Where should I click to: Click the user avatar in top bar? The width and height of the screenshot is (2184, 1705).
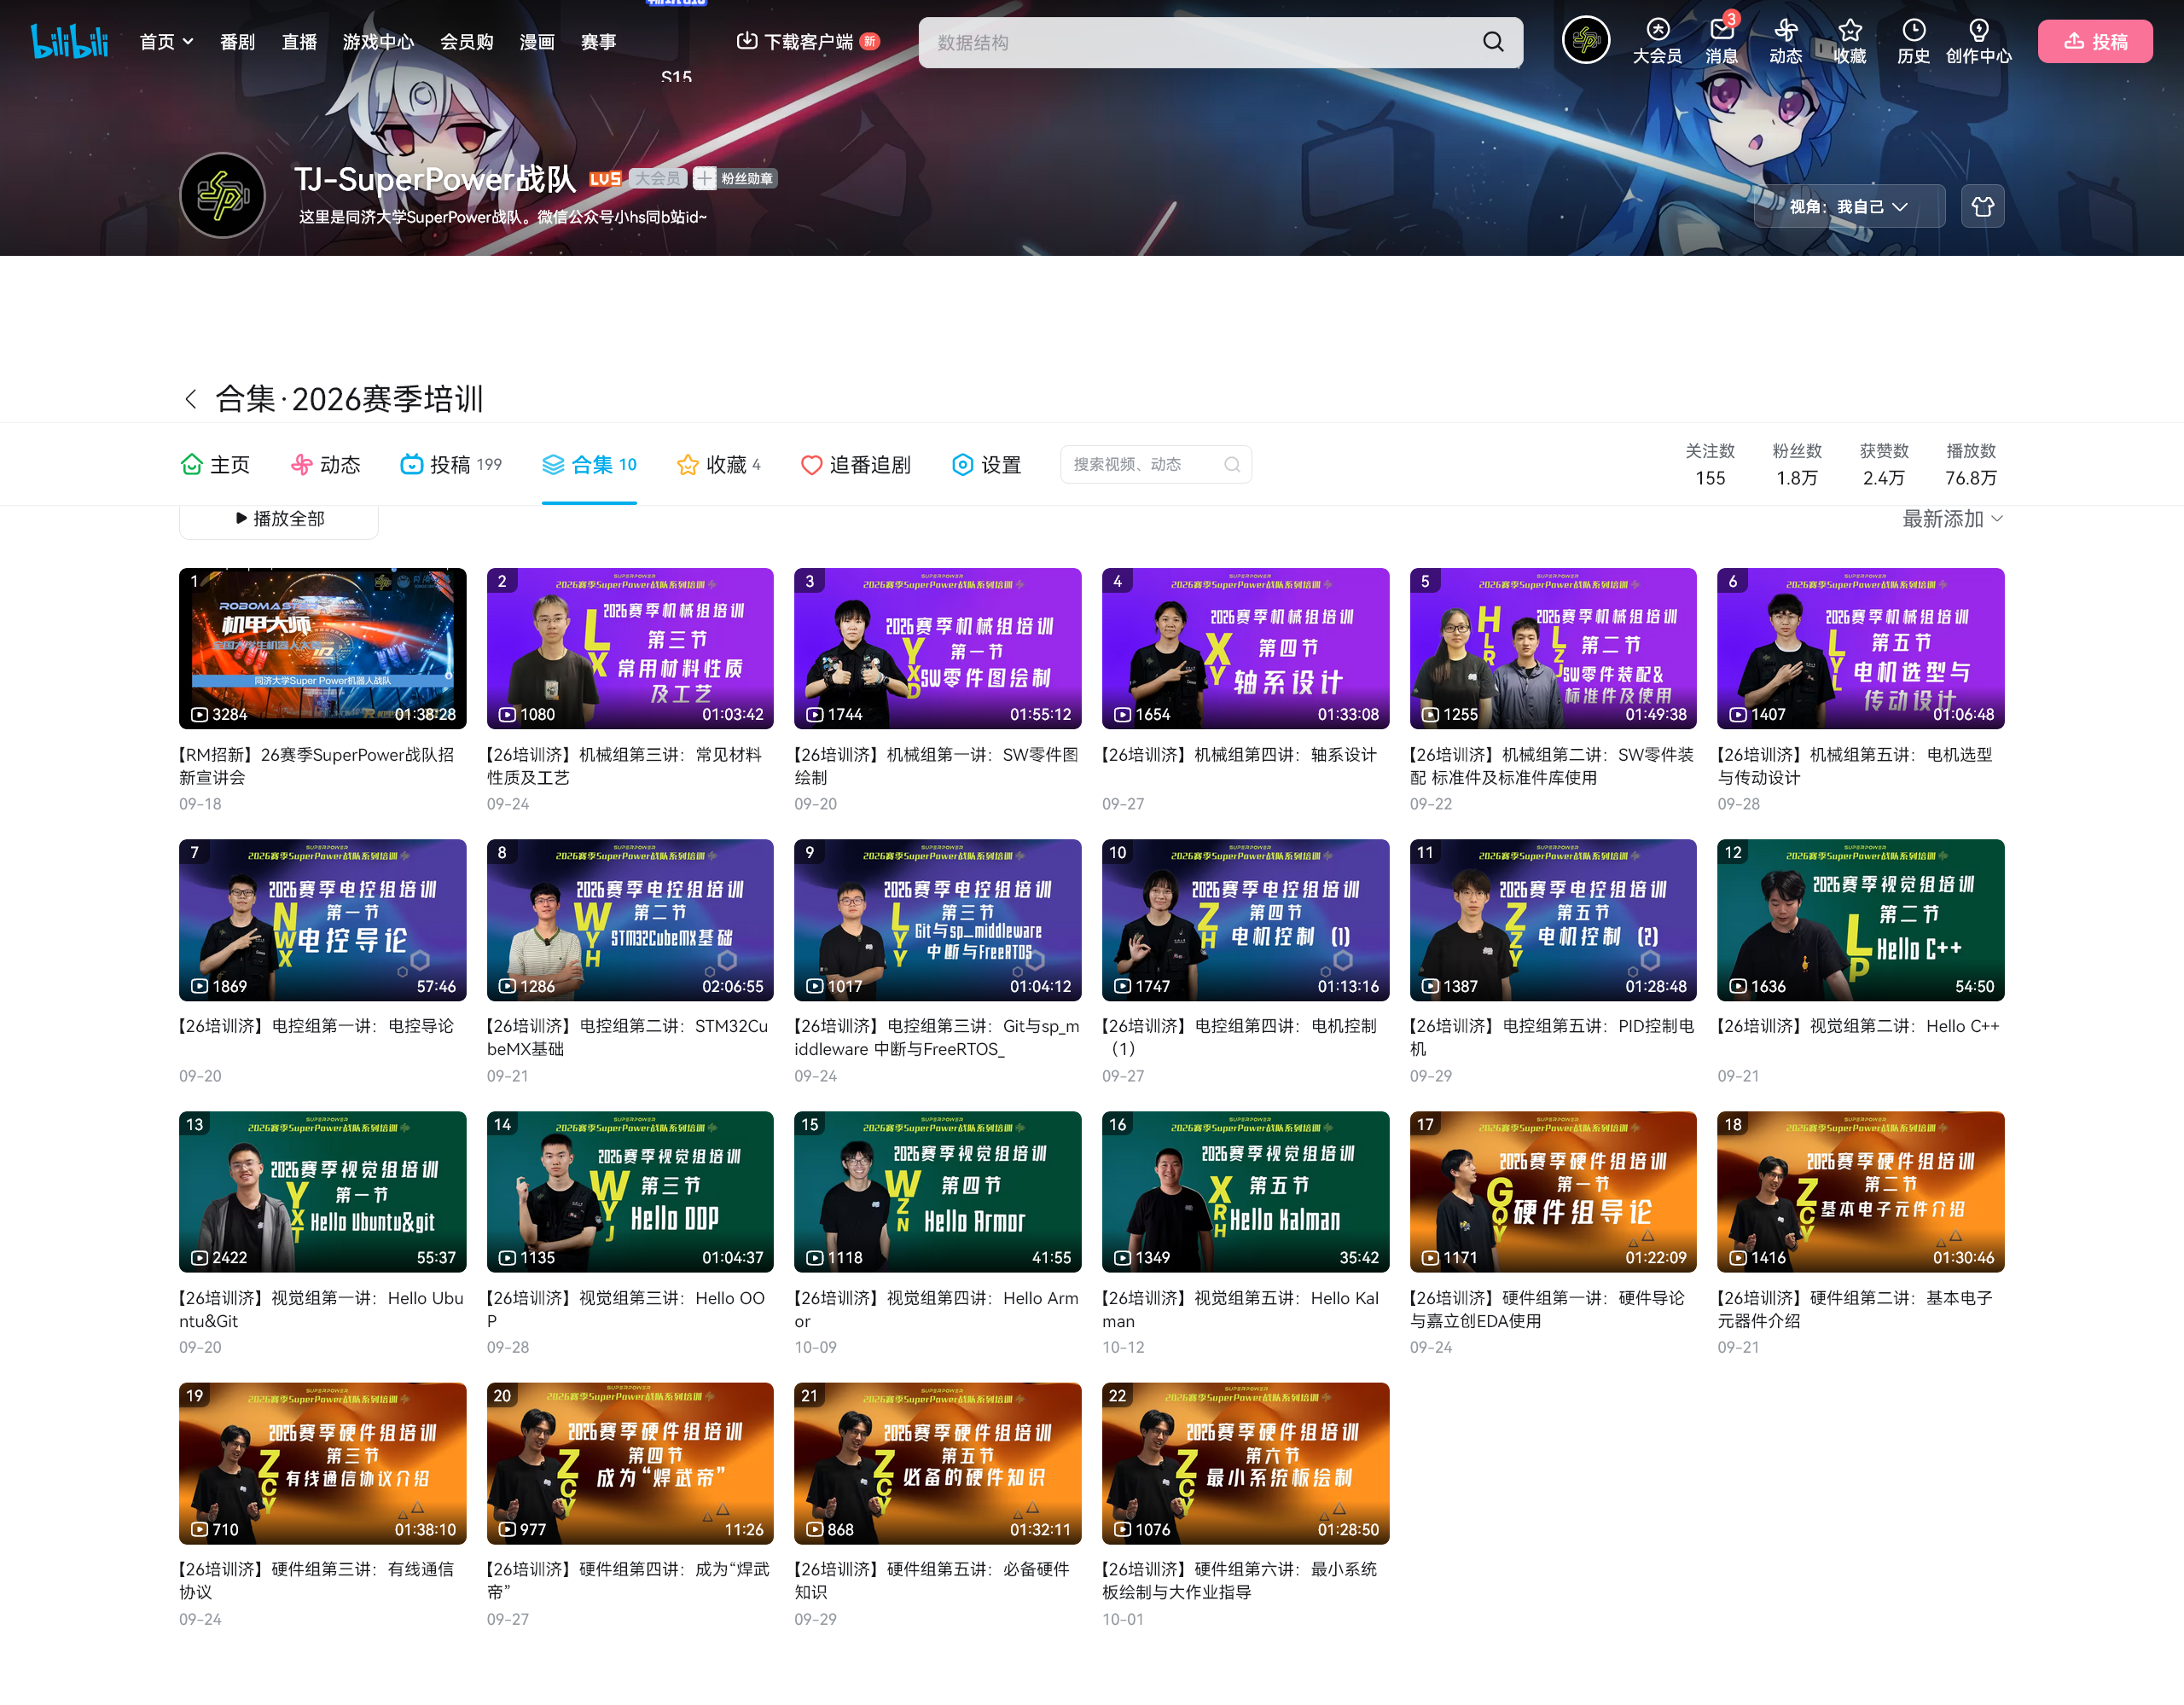[x=1586, y=41]
